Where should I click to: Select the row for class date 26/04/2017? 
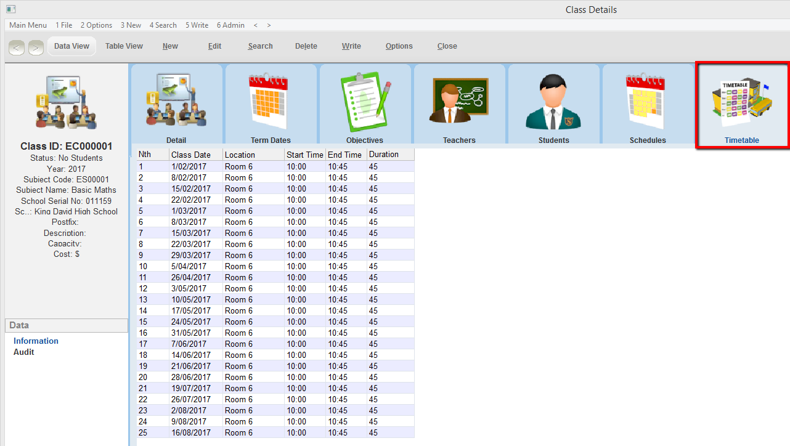(190, 278)
